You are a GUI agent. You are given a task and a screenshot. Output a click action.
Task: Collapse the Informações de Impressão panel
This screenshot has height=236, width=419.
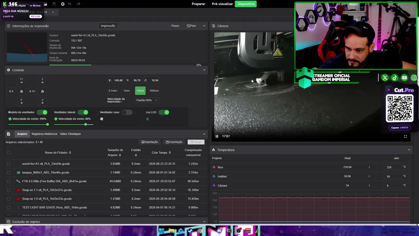(x=204, y=26)
